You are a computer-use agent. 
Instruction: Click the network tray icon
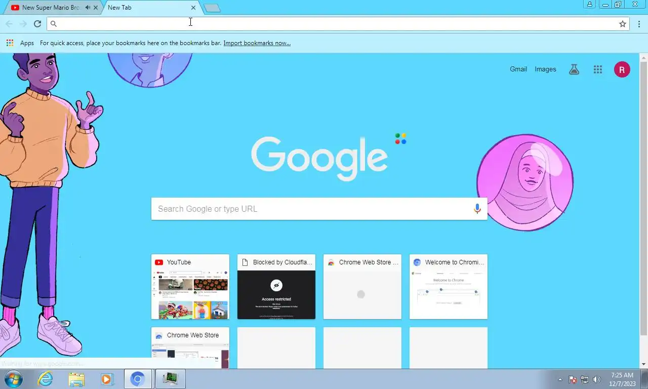tap(585, 379)
